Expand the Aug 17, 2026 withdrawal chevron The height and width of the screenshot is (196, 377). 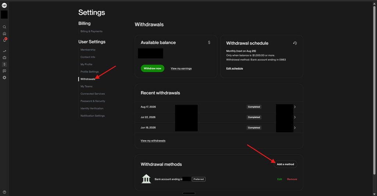[295, 107]
